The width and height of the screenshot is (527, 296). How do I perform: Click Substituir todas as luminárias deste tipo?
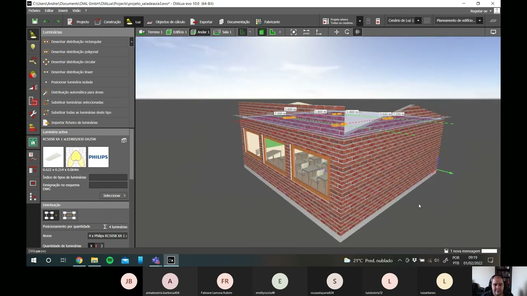click(x=85, y=112)
